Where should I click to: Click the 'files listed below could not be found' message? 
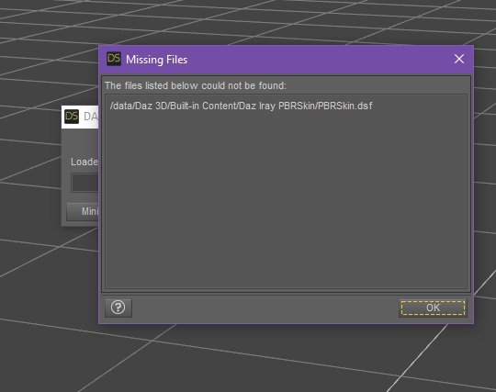tap(196, 85)
